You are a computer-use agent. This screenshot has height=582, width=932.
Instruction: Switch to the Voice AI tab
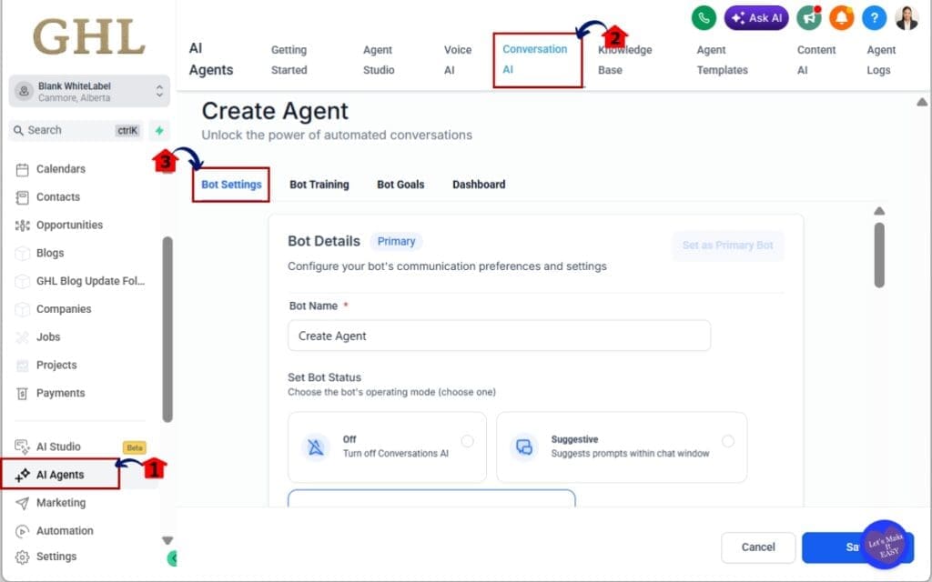(x=458, y=60)
